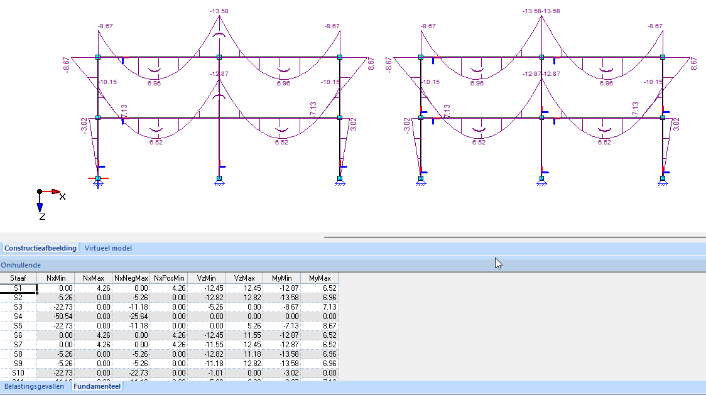The width and height of the screenshot is (706, 395).
Task: Click the 8.67 MyMax cell of S5
Action: pos(320,326)
